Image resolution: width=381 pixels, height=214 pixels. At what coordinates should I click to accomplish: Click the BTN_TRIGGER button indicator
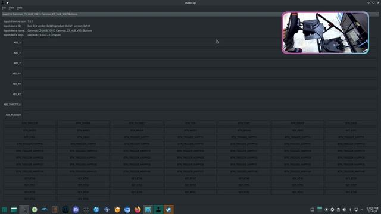[x=30, y=123]
